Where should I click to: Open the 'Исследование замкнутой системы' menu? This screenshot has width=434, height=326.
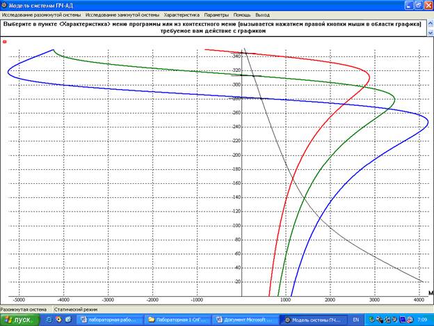click(x=122, y=15)
